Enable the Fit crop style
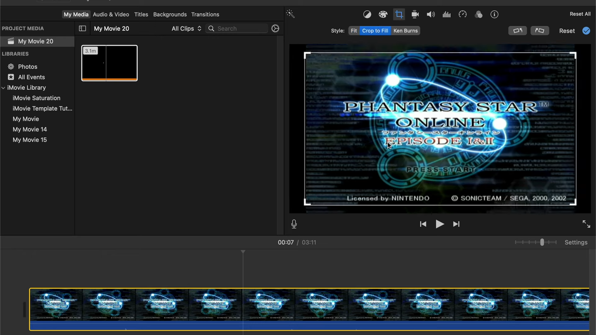Viewport: 596px width, 335px height. tap(354, 31)
